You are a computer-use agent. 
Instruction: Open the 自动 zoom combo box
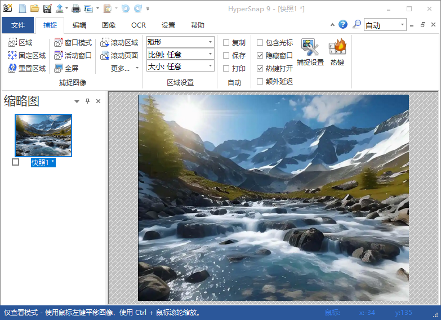(385, 25)
